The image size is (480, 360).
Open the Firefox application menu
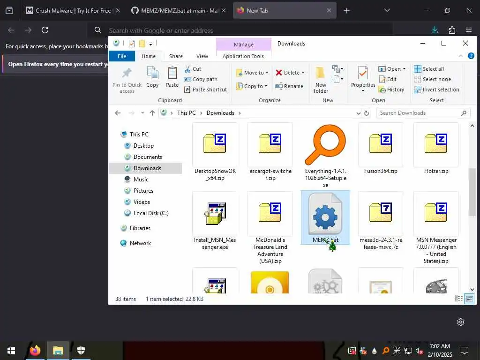[469, 30]
